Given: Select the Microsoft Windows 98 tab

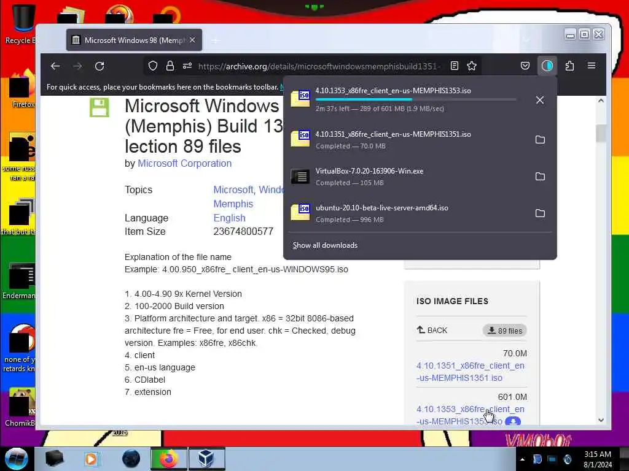Looking at the screenshot, I should coord(134,40).
